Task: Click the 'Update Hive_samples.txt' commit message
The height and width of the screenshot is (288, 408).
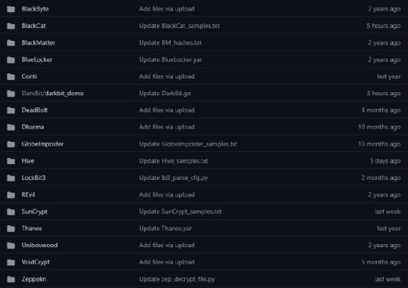Action: click(174, 161)
